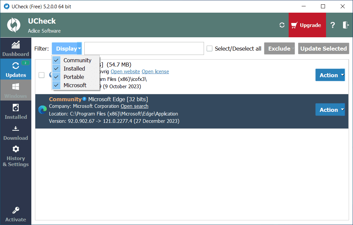Click the Community info badge icon

coord(84,99)
